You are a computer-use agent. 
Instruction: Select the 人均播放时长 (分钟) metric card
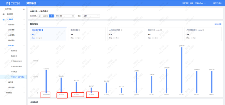(203, 34)
